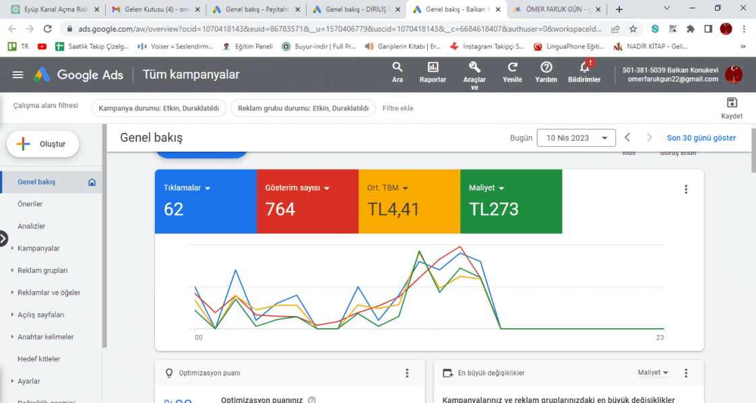
Task: Open the Tıklamalar metric dropdown
Action: [x=187, y=188]
